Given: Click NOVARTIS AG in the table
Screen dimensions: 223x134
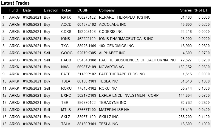Looking at the screenshot, I should (x=111, y=67).
